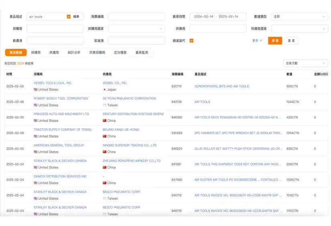Click China flag under NINGBO SUPERIOR TRADING
This screenshot has width=331, height=226.
[x=104, y=152]
